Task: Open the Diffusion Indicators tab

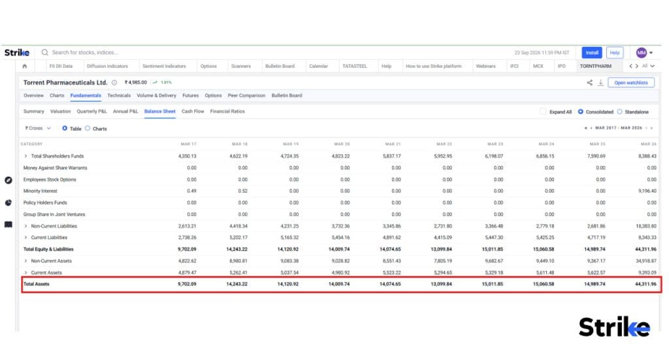Action: 108,66
